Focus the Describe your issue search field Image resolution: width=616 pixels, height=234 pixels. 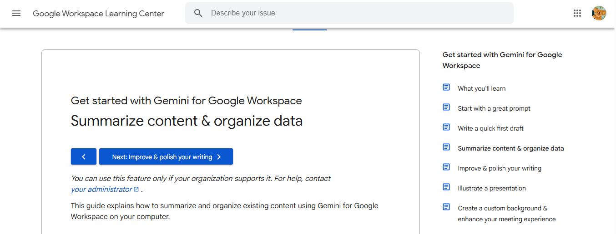[x=349, y=13]
